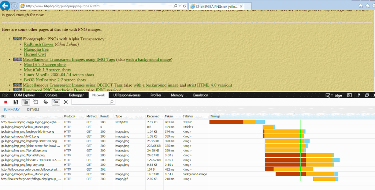Switch to the Profiler tab

156,95
